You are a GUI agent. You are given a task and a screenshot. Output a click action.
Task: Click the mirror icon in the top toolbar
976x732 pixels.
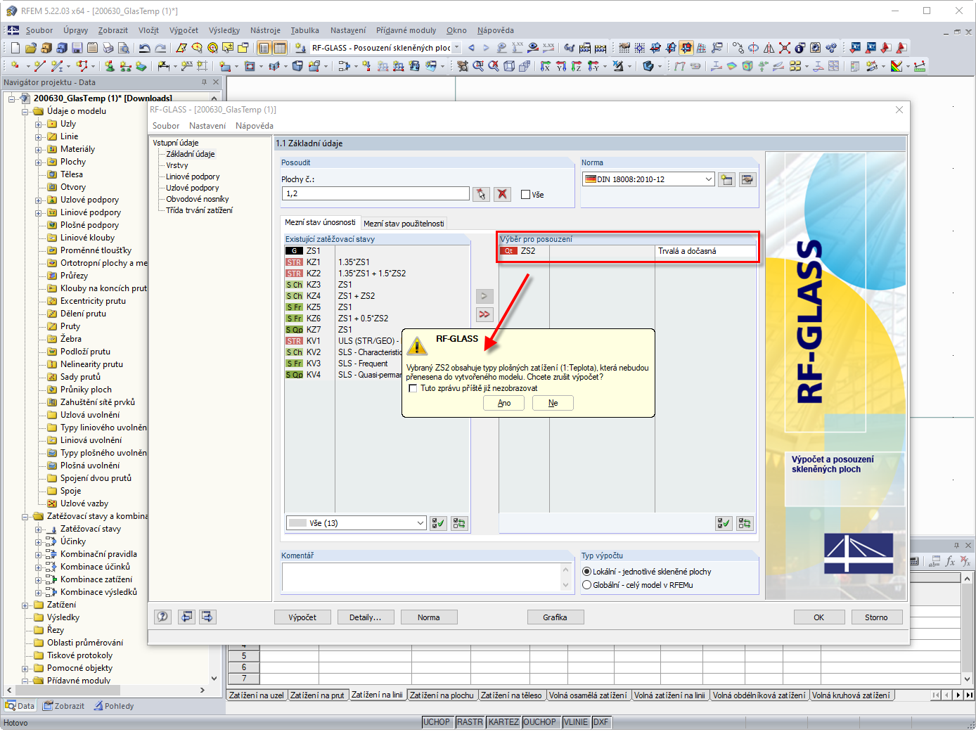tap(769, 48)
